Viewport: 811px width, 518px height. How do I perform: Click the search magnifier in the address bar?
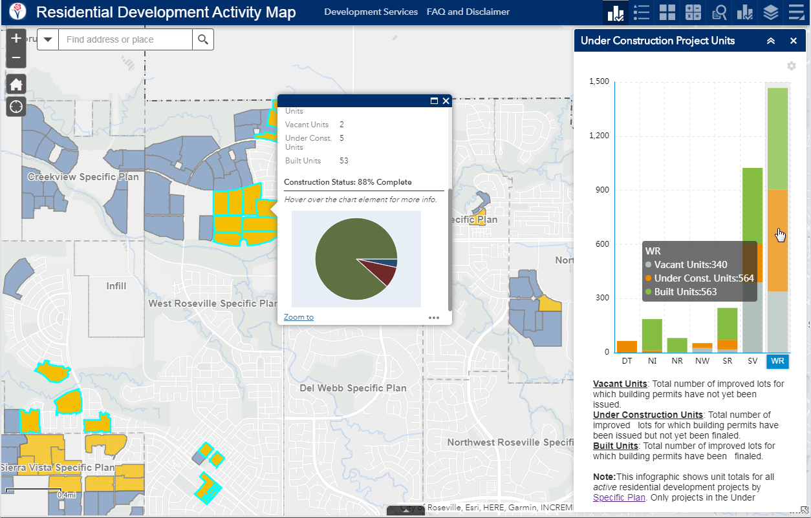coord(203,39)
